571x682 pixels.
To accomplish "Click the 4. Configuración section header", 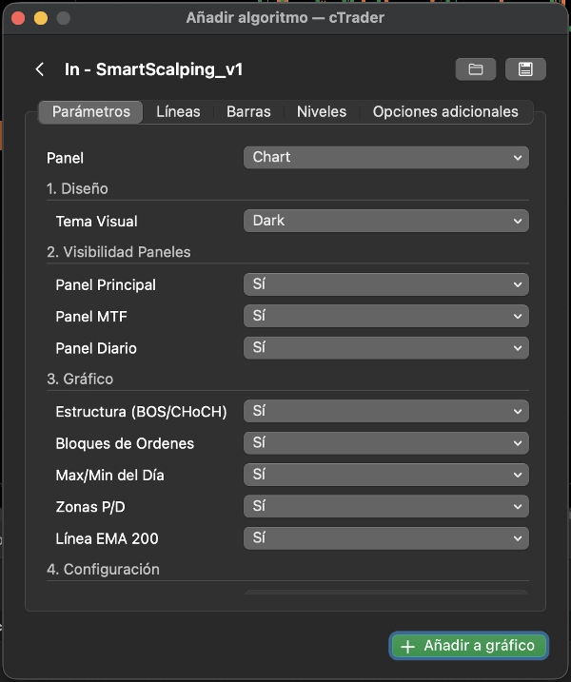I will [x=103, y=570].
